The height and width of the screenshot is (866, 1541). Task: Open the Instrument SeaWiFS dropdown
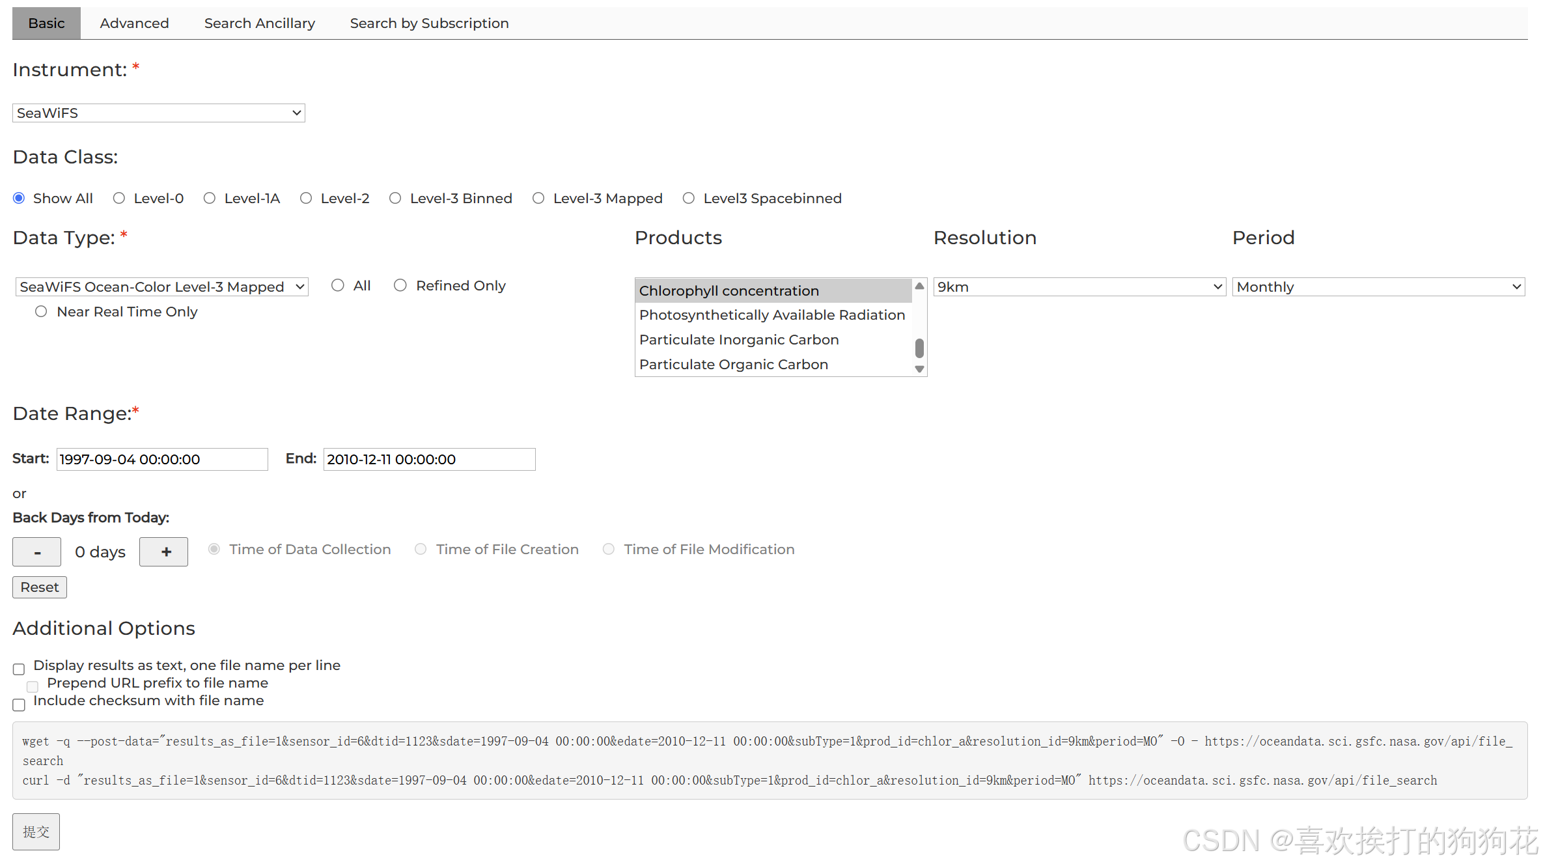(158, 113)
